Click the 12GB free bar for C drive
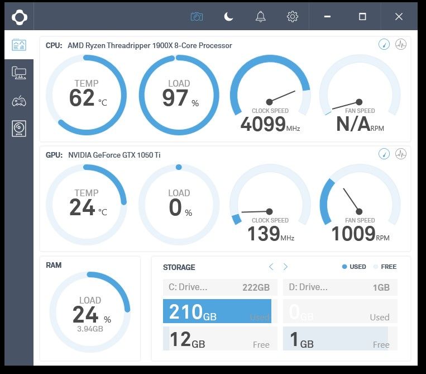 [220, 339]
